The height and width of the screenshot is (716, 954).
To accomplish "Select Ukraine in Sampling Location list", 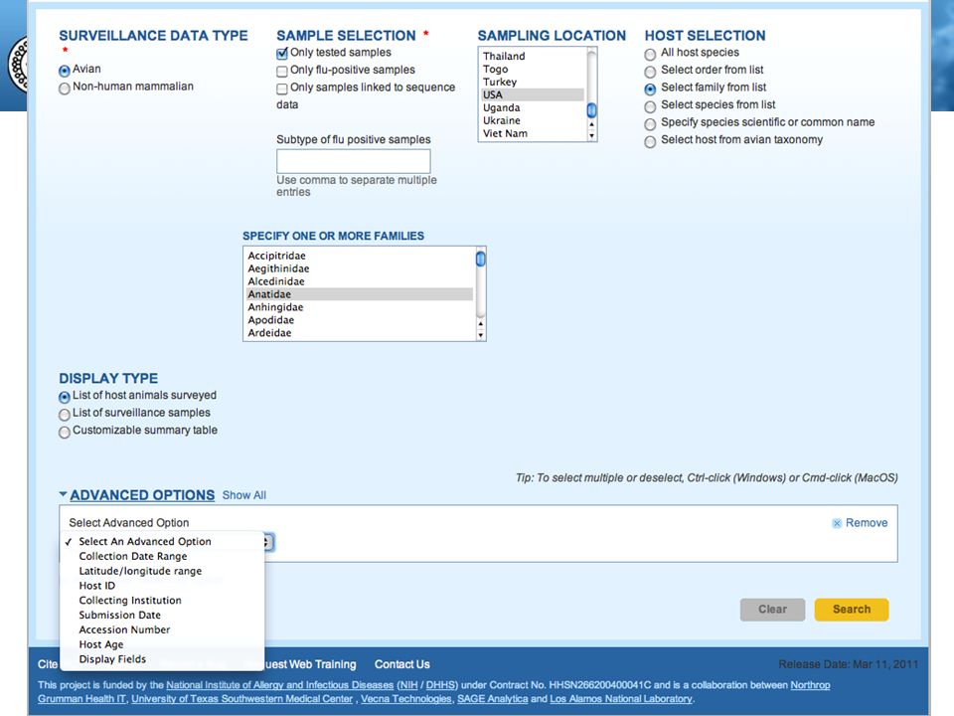I will point(533,120).
